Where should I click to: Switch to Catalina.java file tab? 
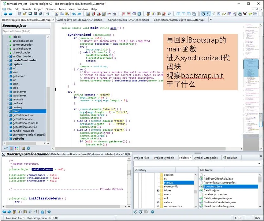pyautogui.click(x=80, y=20)
